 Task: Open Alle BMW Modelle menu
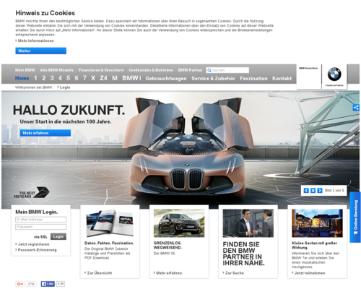(57, 70)
